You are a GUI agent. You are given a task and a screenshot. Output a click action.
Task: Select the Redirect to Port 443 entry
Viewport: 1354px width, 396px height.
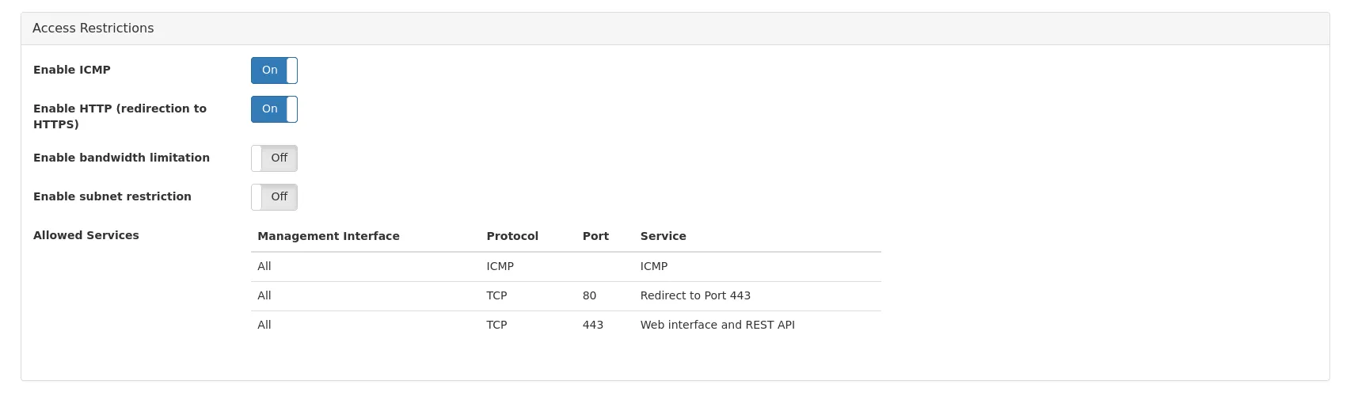coord(695,295)
